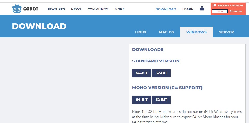Viewport: 249px width, 123px height.
Task: Click the Godot robot logo icon
Action: [17, 9]
